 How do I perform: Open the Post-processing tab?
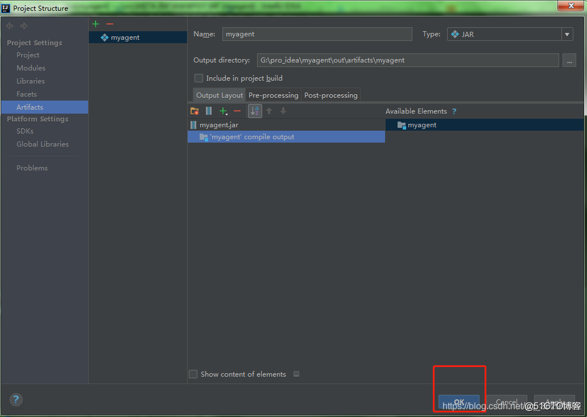tap(331, 95)
